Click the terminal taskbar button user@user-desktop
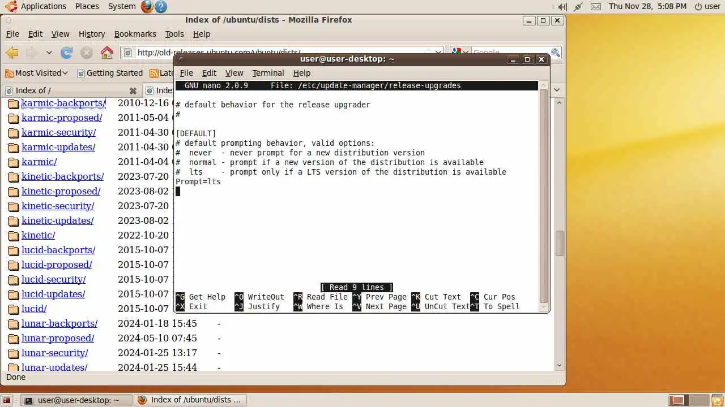The height and width of the screenshot is (407, 725). tap(76, 400)
